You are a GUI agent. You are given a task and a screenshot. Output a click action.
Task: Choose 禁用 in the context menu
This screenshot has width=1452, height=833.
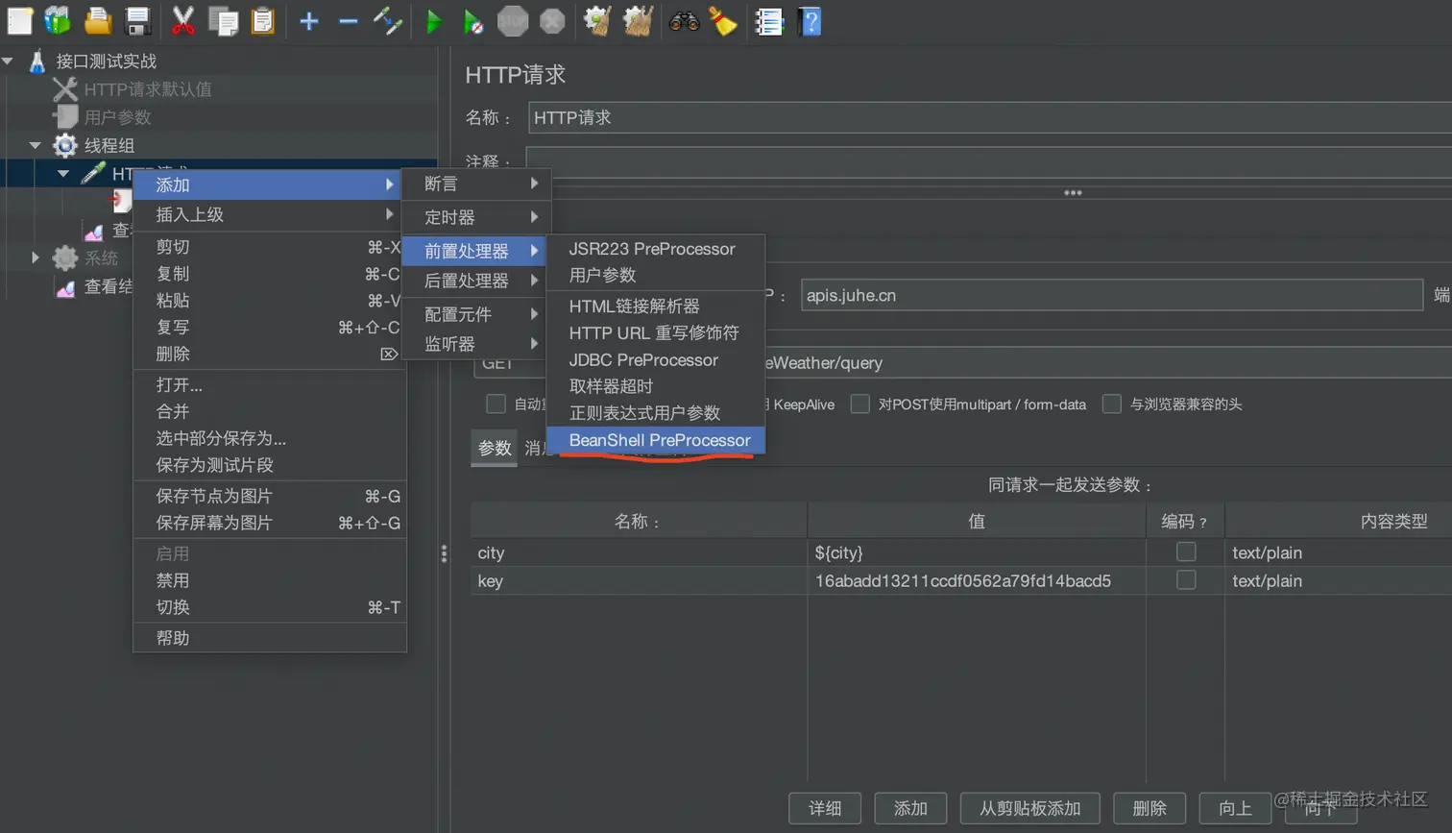coord(270,580)
